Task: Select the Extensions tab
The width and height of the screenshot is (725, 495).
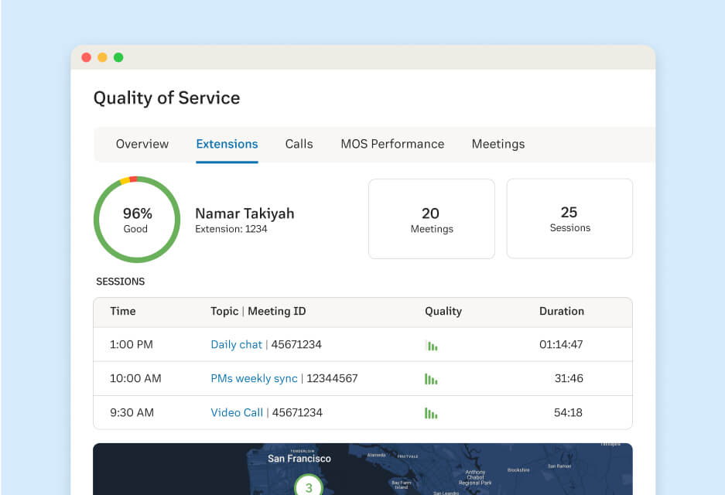Action: 227,144
